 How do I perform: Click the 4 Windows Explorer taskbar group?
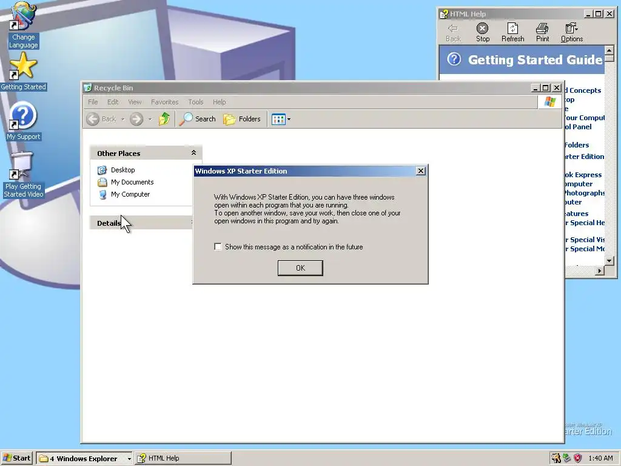[84, 459]
